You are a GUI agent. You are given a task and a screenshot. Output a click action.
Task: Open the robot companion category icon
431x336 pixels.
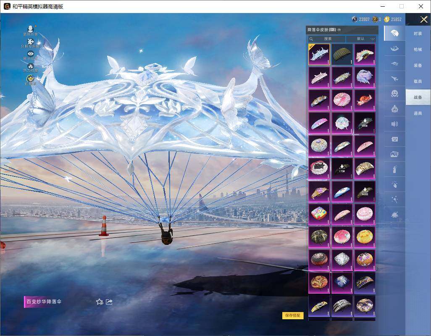click(x=394, y=109)
